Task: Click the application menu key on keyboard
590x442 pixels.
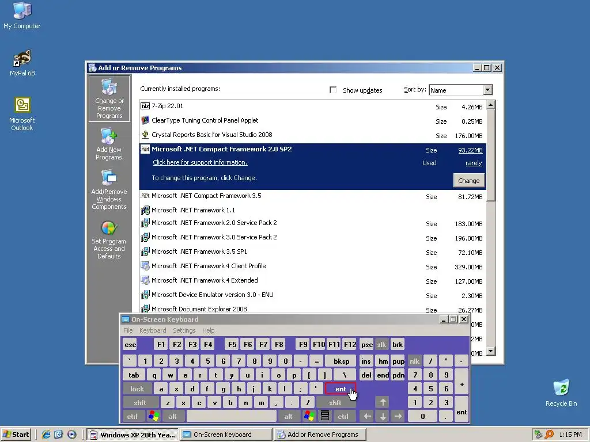Action: pyautogui.click(x=325, y=417)
